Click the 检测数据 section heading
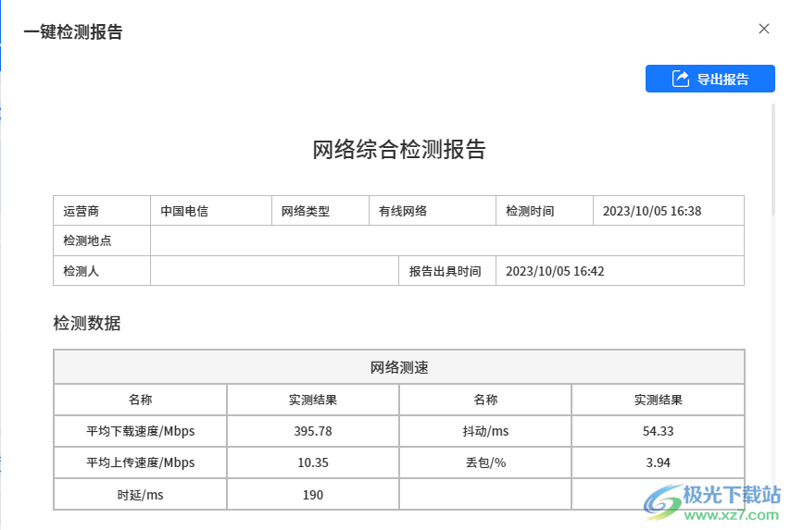 click(87, 323)
